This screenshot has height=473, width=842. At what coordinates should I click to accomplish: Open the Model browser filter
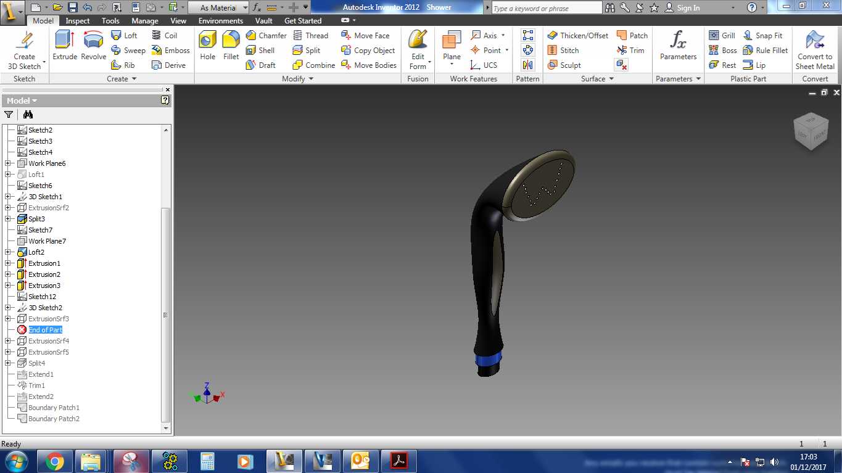click(9, 114)
